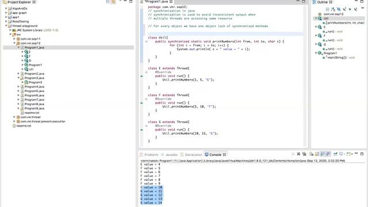Click class Program3 under Program3.java
This screenshot has width=368, height=207.
tap(35, 82)
